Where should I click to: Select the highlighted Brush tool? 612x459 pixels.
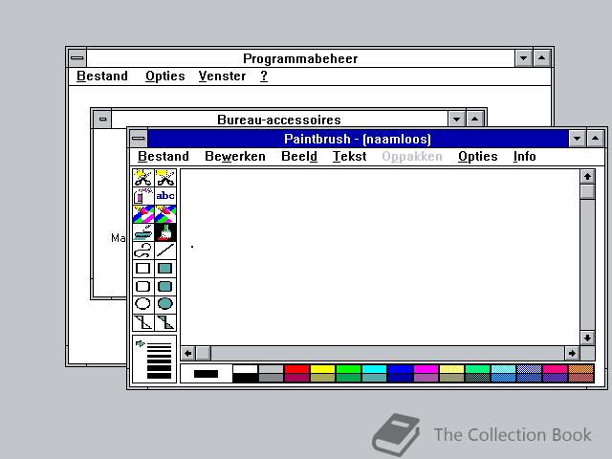pos(165,231)
